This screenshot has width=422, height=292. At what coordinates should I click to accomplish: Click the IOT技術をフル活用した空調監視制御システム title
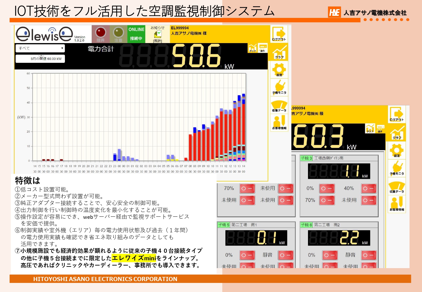(x=144, y=11)
